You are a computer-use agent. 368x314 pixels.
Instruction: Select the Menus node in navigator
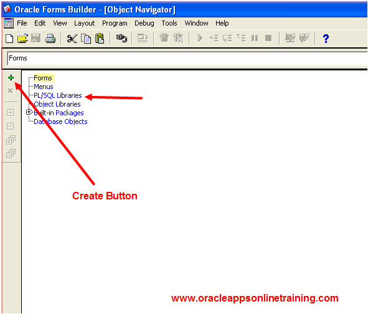pyautogui.click(x=44, y=87)
